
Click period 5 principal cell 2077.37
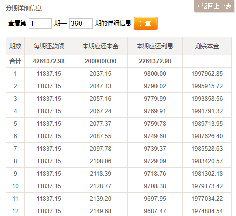click(x=100, y=124)
